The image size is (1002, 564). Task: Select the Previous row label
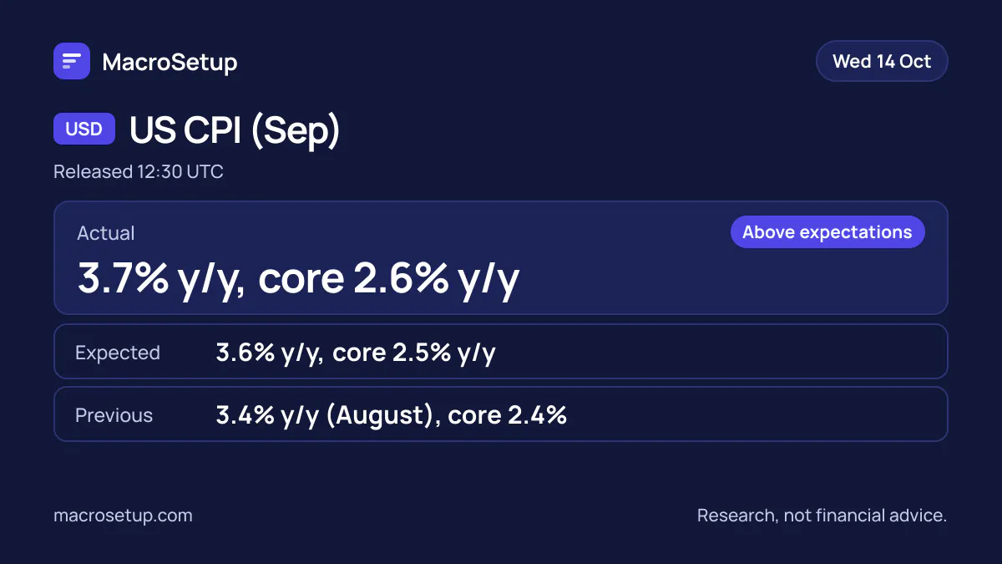coord(114,415)
